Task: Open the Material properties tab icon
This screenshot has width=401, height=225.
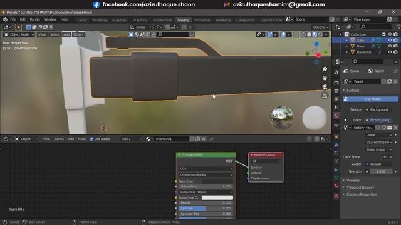Action: point(336,186)
